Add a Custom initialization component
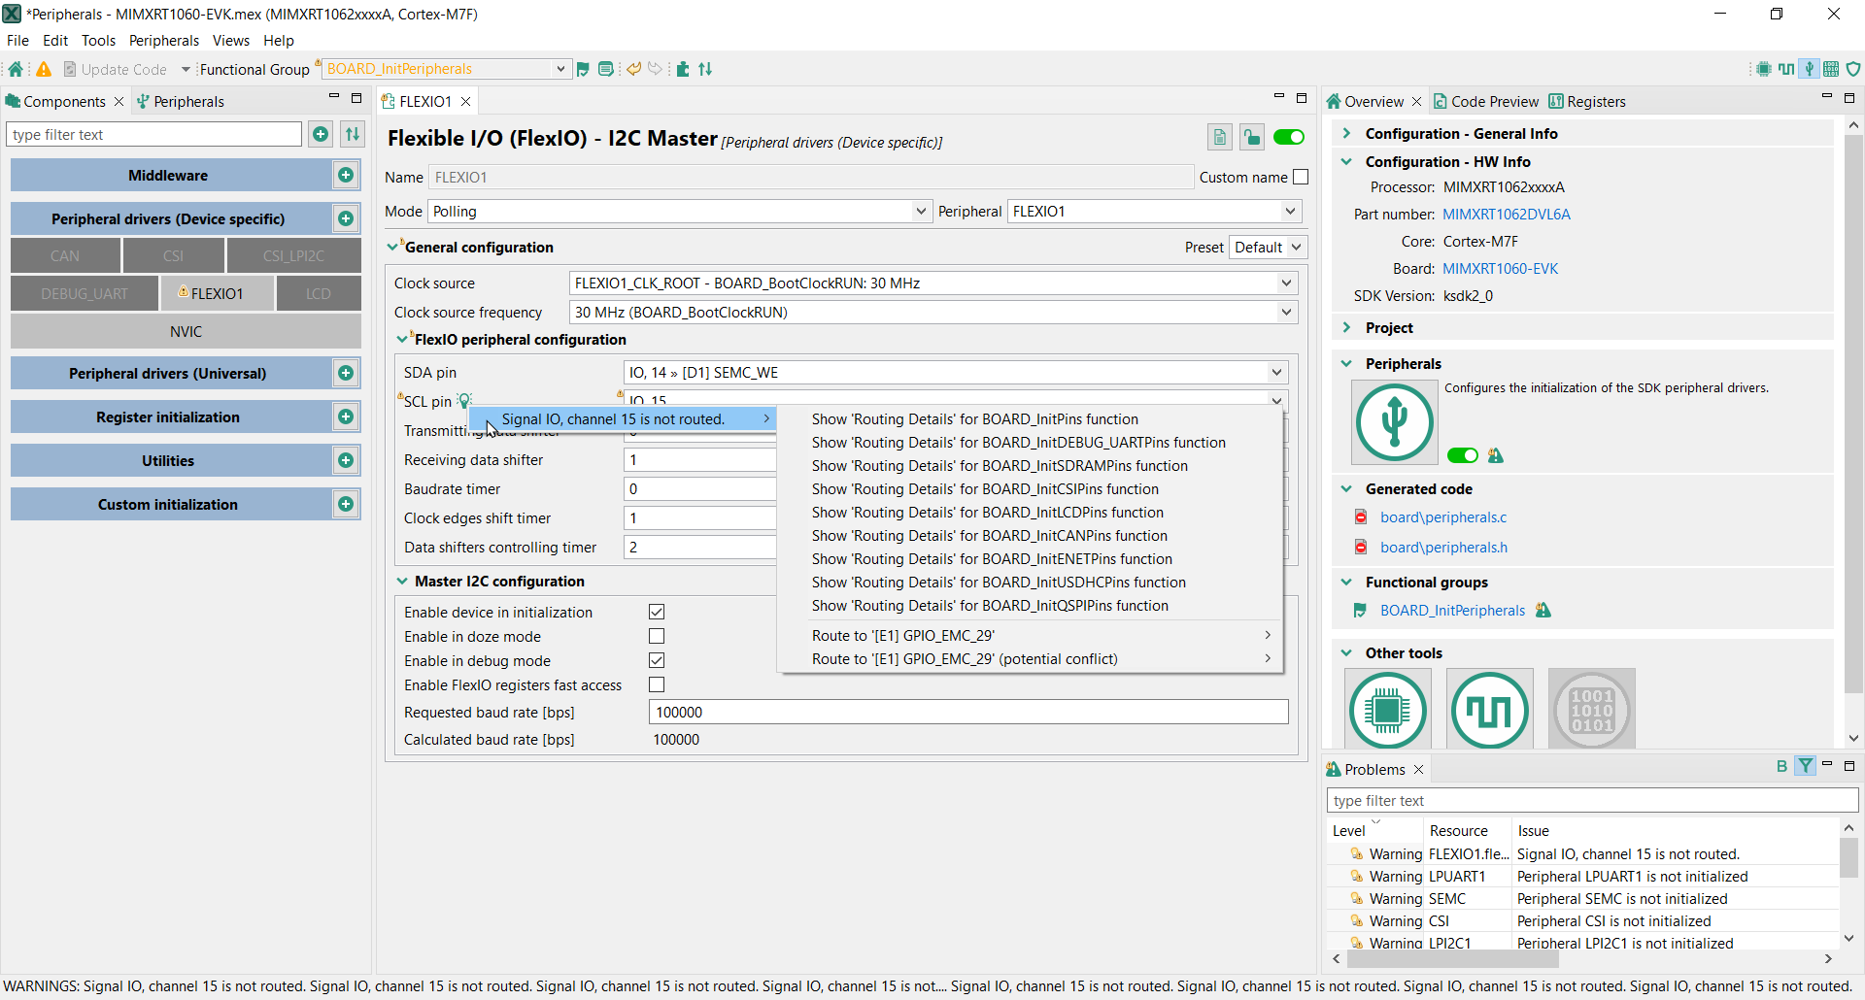 pyautogui.click(x=345, y=504)
